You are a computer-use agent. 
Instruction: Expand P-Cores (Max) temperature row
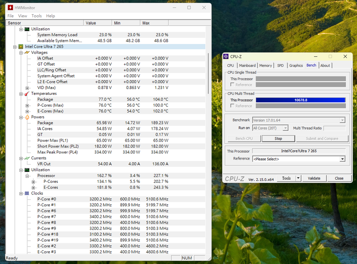27,105
